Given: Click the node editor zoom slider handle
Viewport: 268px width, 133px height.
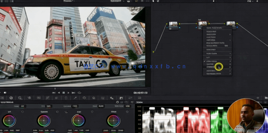Looking at the screenshot, I should [257, 1].
